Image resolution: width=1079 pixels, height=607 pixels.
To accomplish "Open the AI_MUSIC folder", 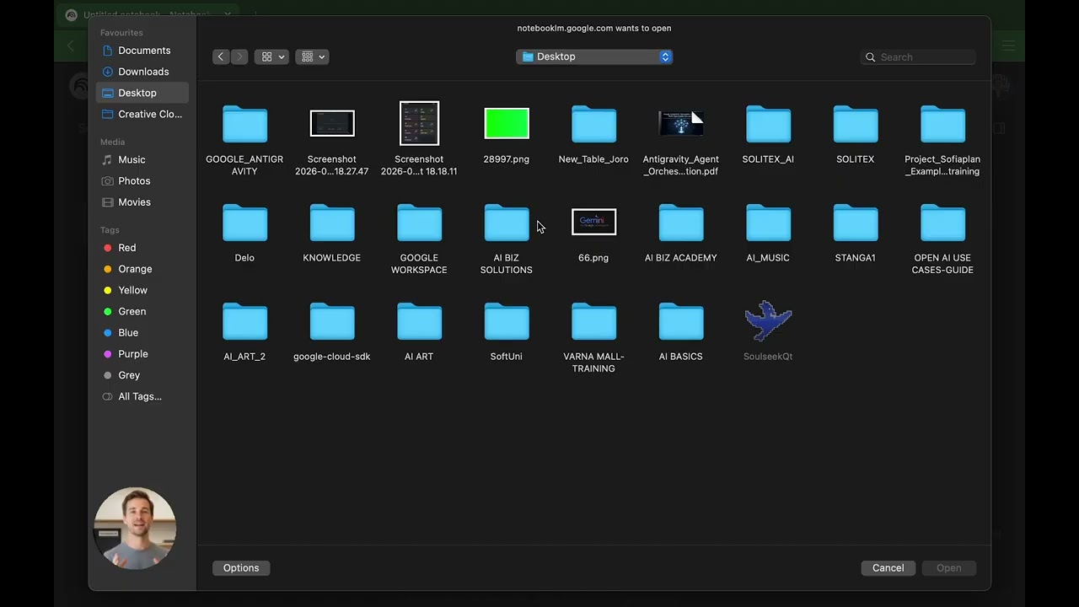I will [x=768, y=223].
